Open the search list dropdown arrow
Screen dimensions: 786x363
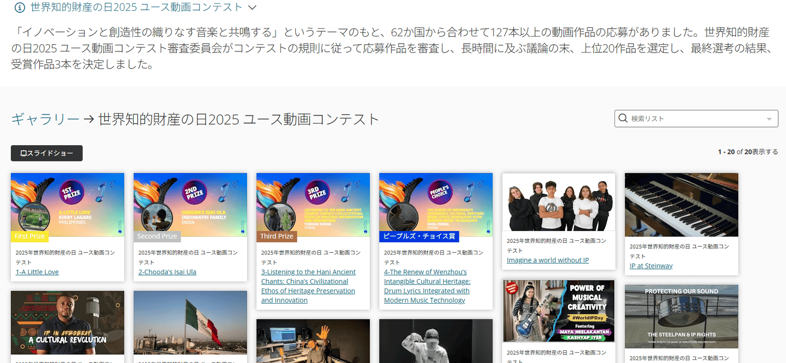click(769, 119)
